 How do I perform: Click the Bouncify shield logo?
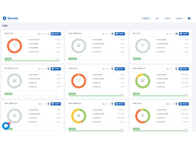(x=4, y=18)
